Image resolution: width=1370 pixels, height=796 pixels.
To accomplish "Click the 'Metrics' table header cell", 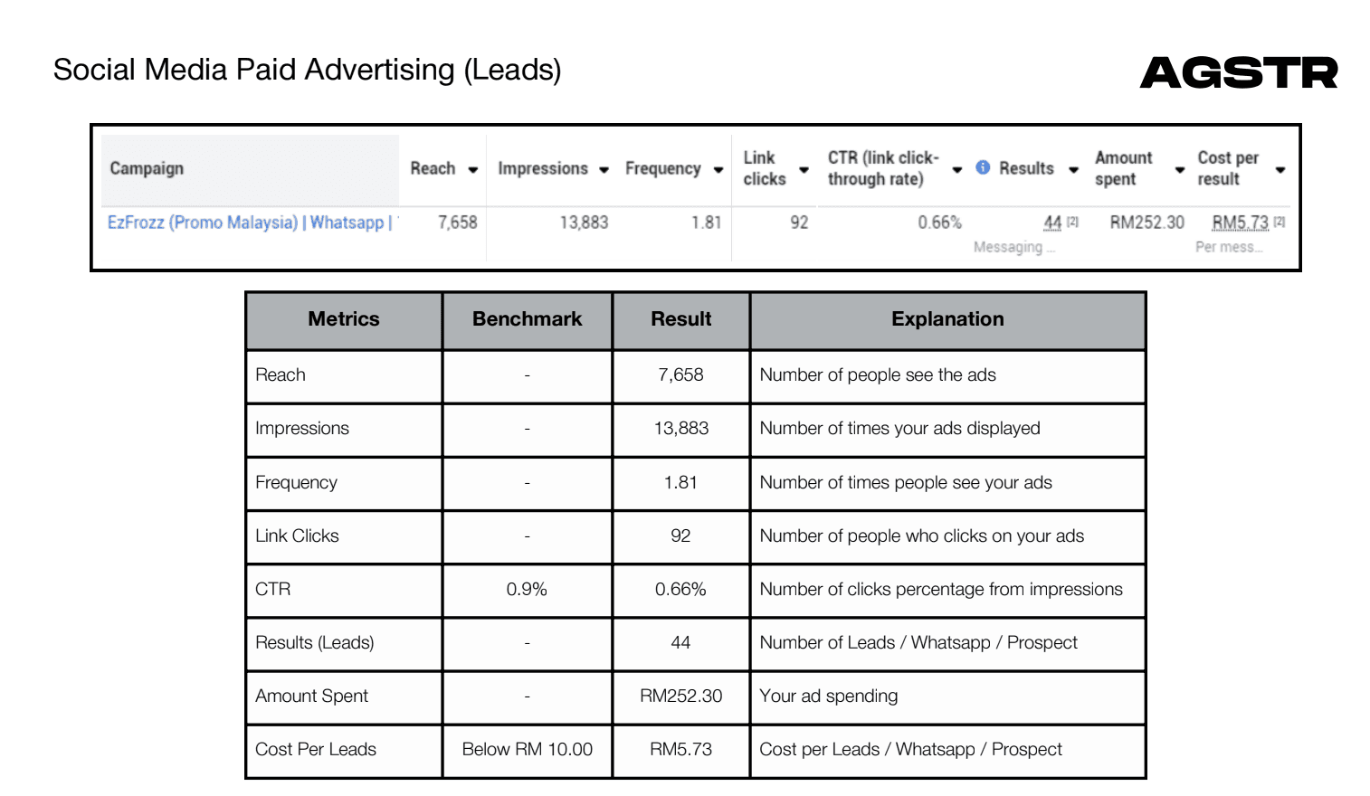I will (x=344, y=319).
